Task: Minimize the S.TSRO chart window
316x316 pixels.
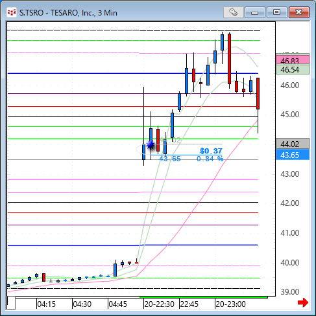Action: click(255, 12)
